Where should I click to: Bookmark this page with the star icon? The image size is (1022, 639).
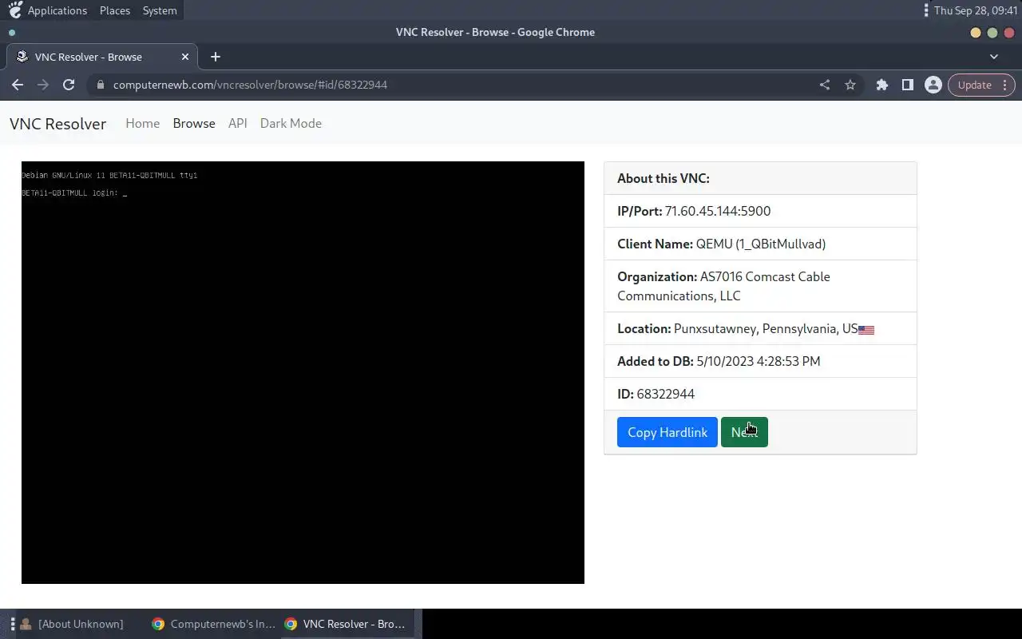point(850,85)
